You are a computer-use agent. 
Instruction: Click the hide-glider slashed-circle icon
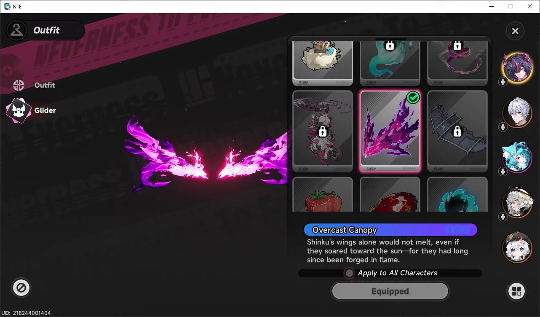pyautogui.click(x=21, y=288)
